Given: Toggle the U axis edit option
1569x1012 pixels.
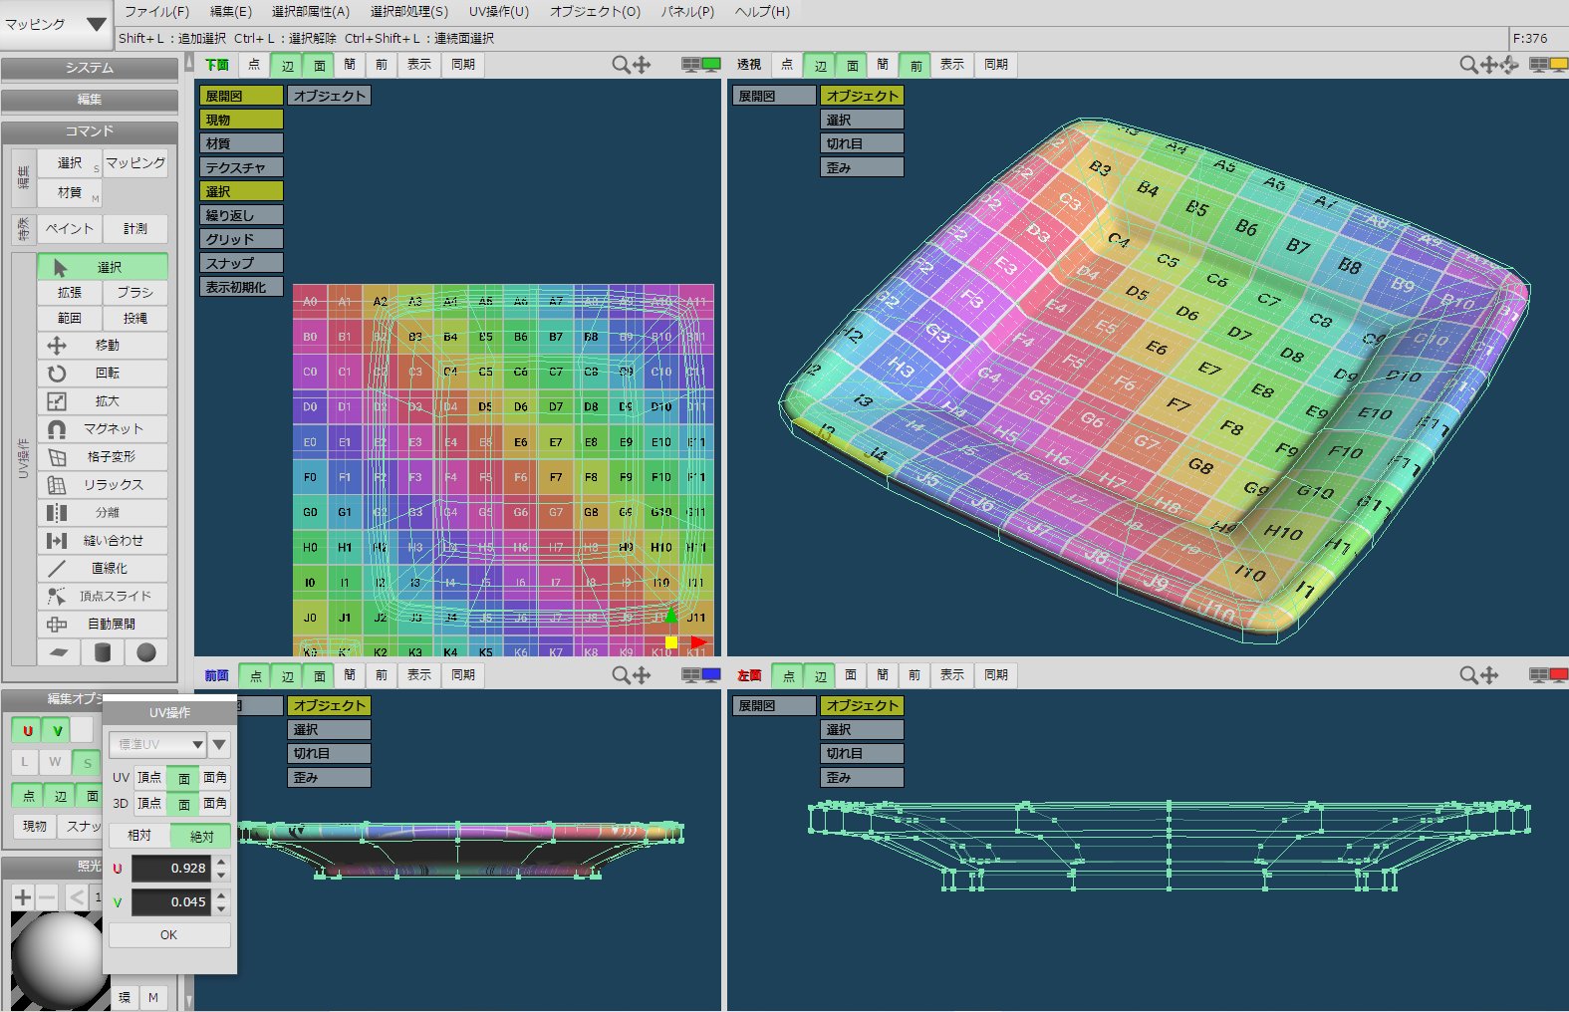Looking at the screenshot, I should coord(27,730).
